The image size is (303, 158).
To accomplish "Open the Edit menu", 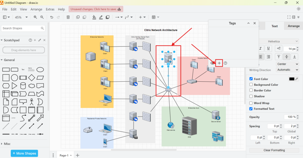I will [14, 9].
